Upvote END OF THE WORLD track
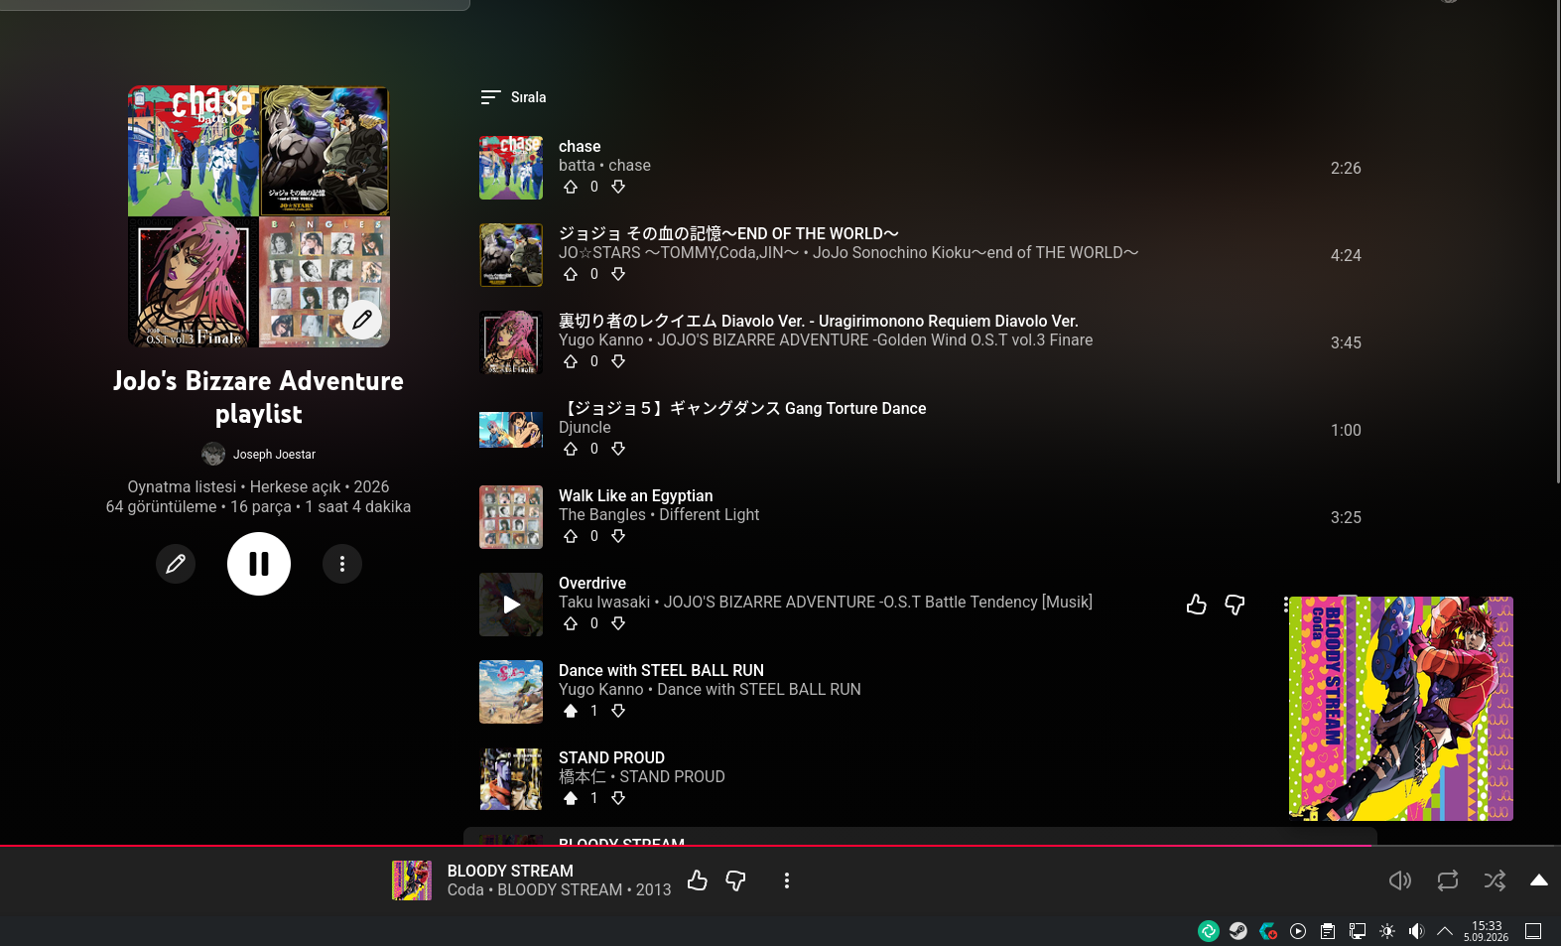Viewport: 1561px width, 946px height. [x=571, y=274]
